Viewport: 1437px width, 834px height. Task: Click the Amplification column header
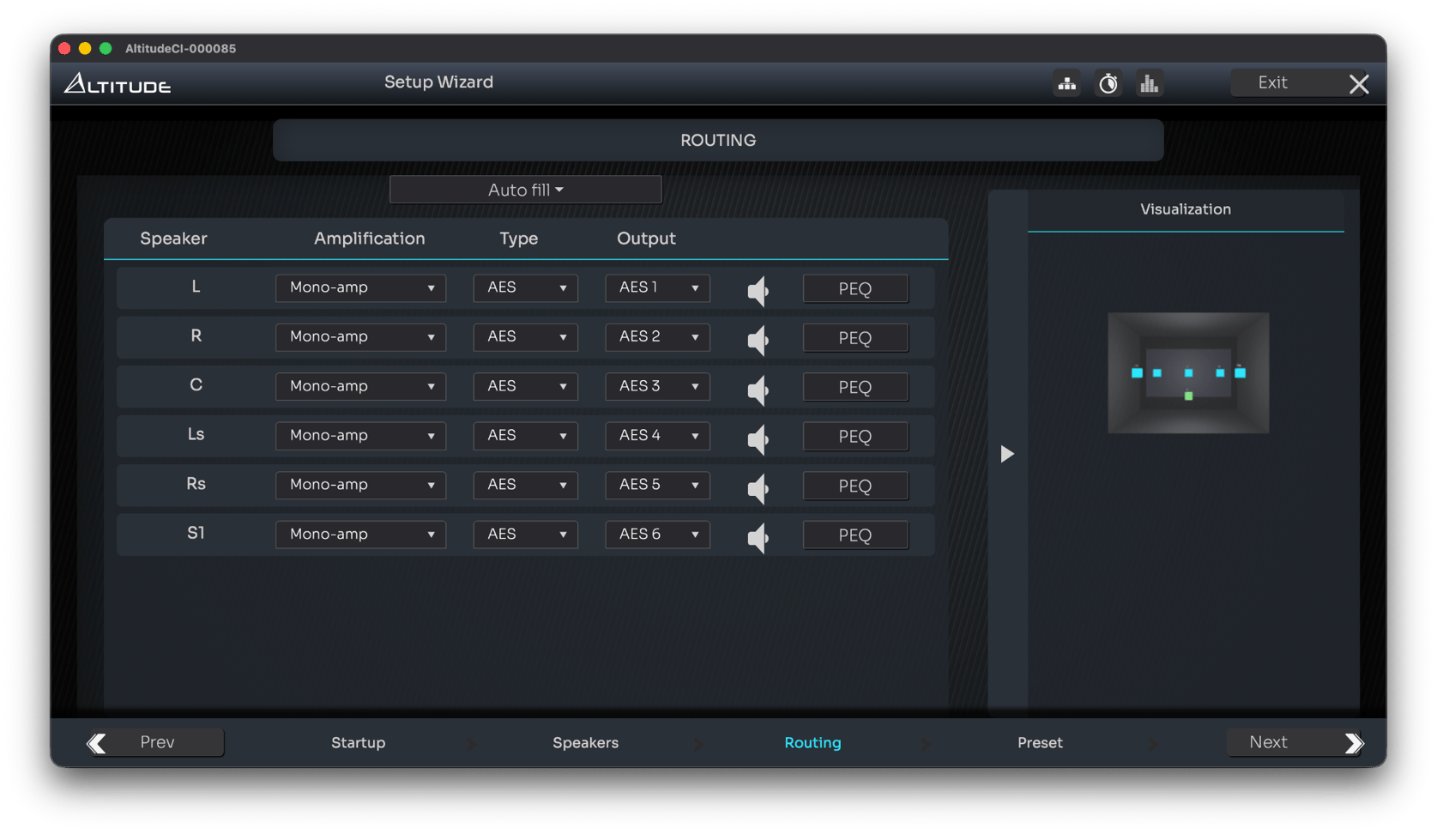369,239
